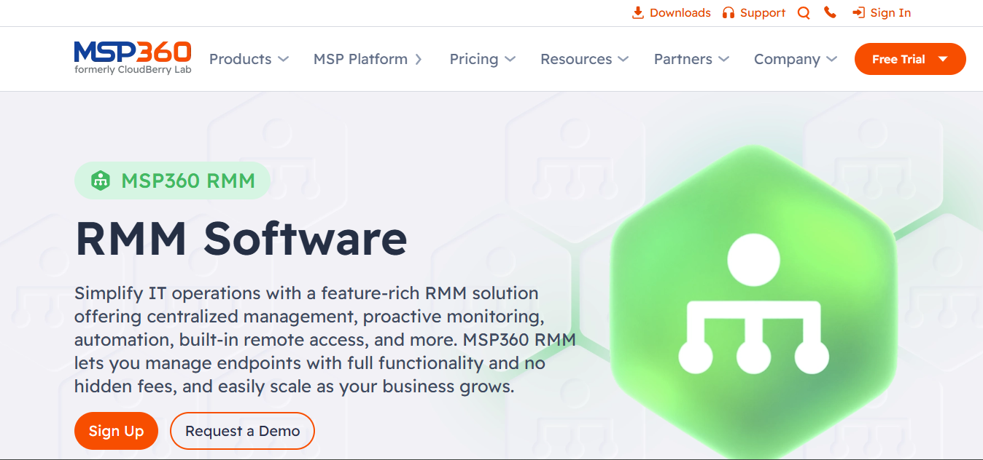
Task: Click the green RMM badge icon
Action: [101, 180]
